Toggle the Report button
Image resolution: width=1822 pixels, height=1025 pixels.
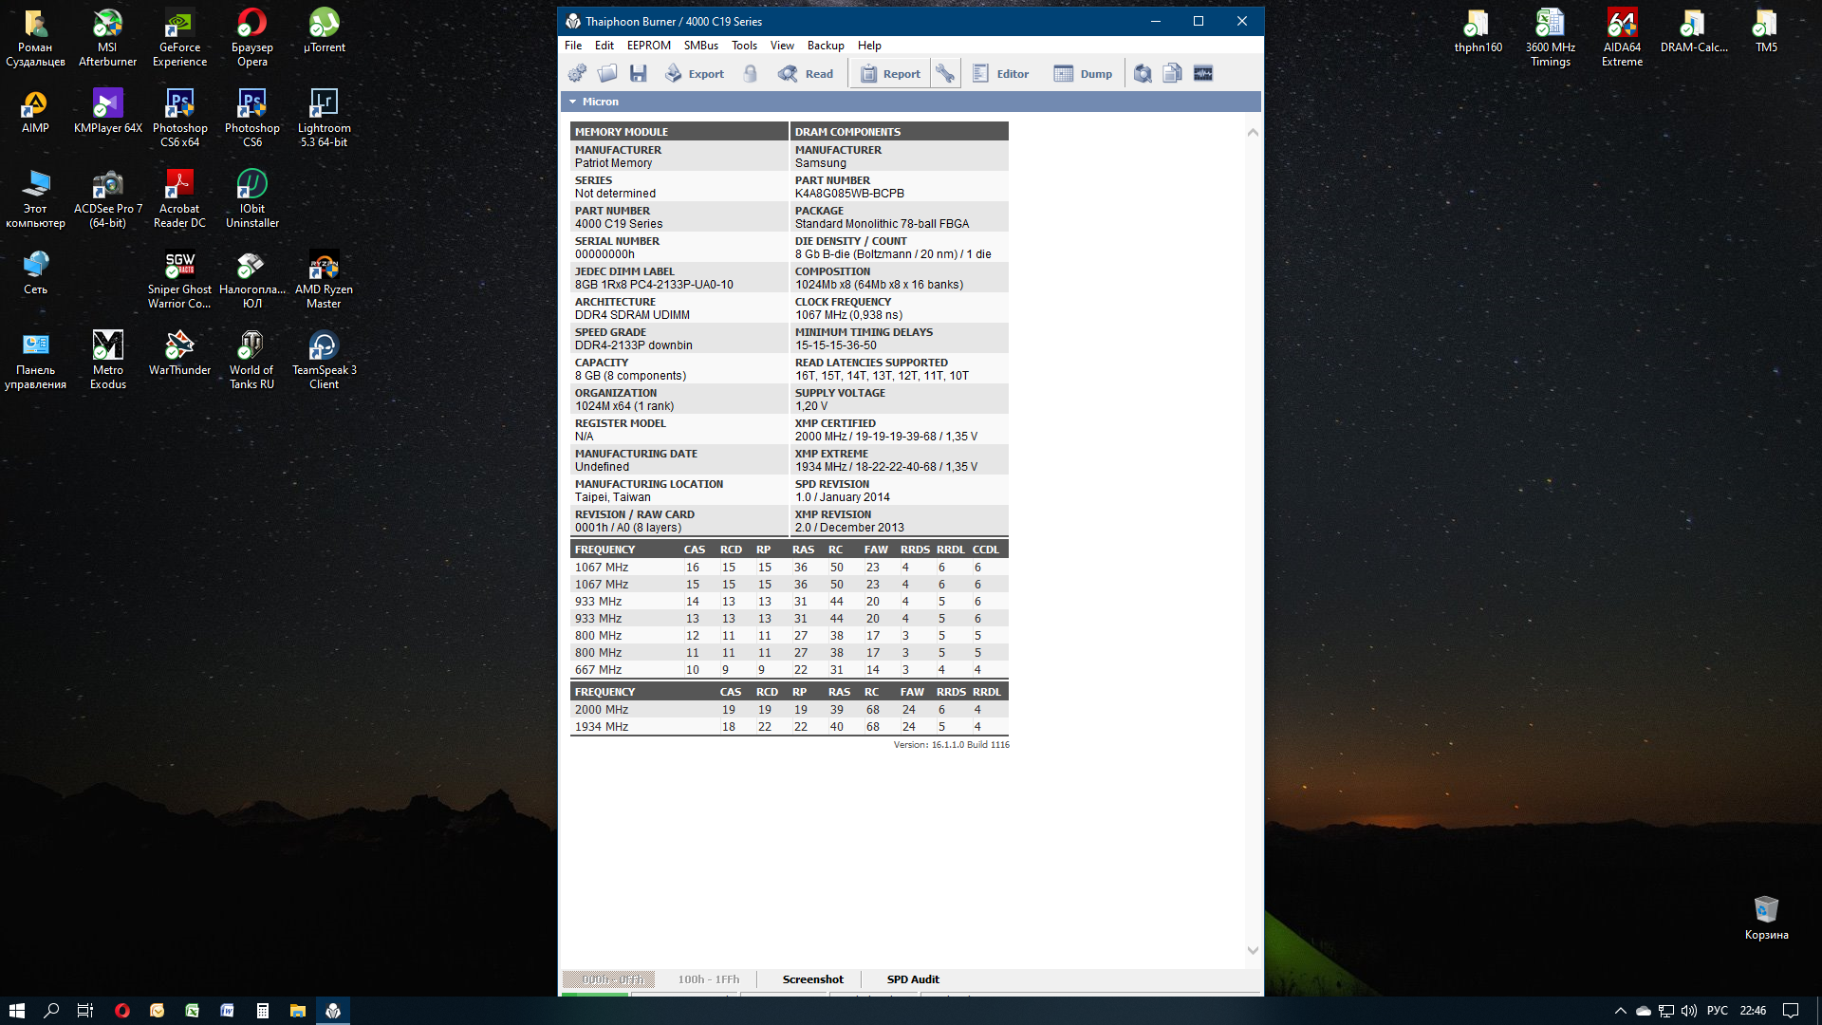[x=890, y=73]
